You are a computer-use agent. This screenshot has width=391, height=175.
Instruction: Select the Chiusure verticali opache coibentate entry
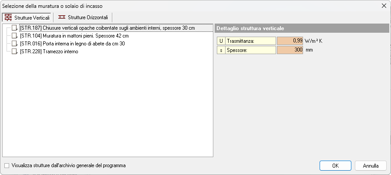(107, 28)
